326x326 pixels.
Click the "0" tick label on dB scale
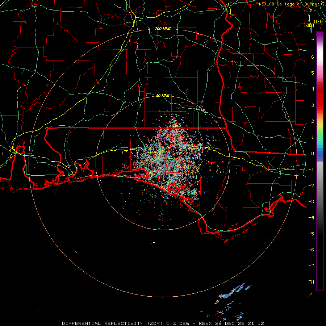pyautogui.click(x=313, y=154)
